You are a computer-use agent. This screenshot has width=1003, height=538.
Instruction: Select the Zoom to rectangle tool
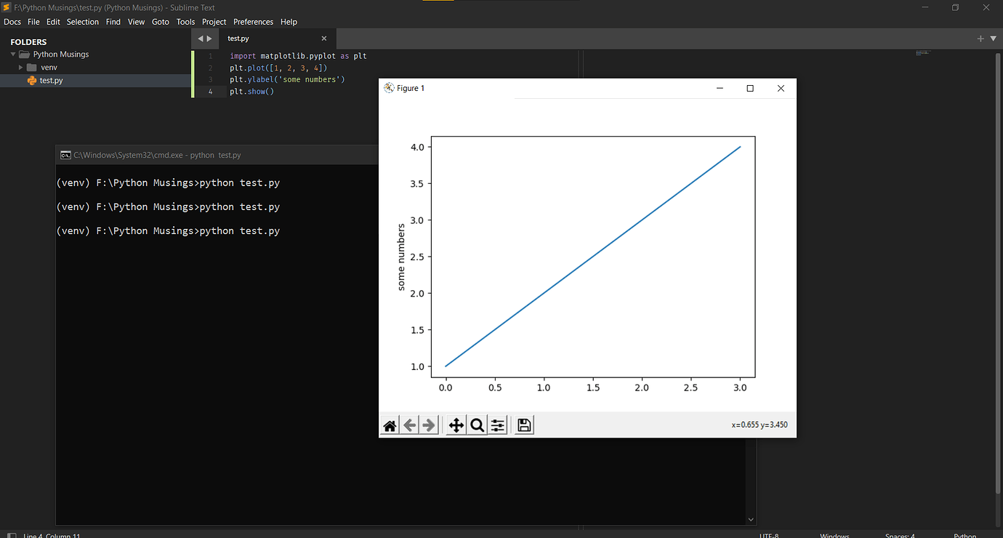point(477,425)
